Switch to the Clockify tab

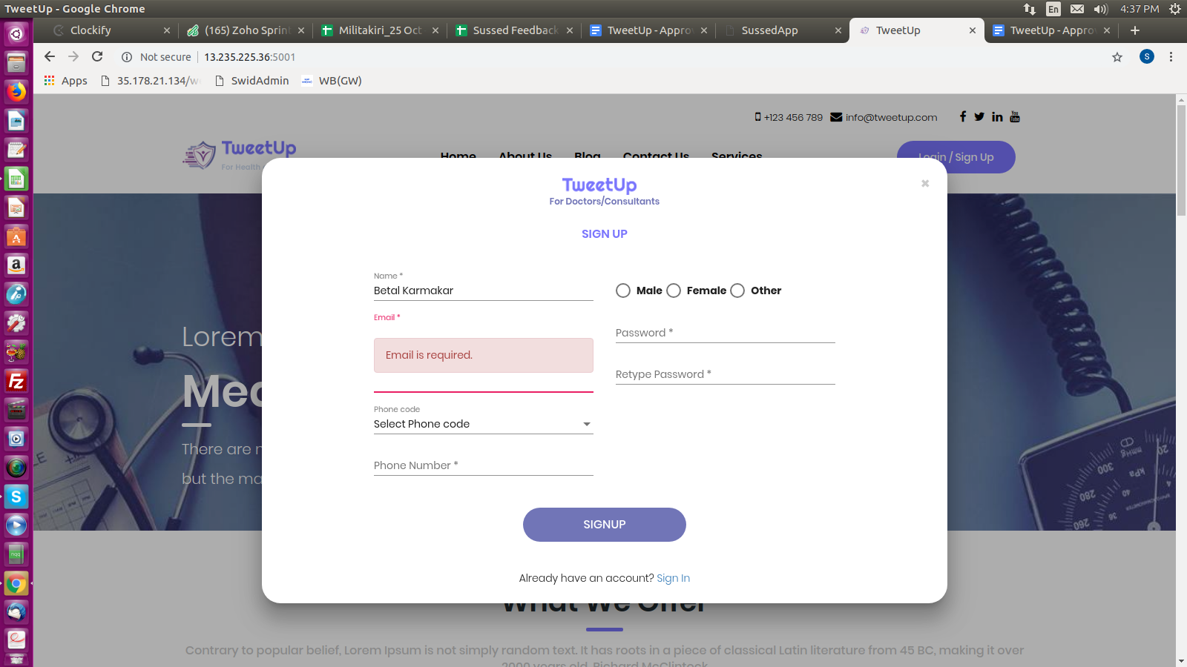[x=111, y=30]
